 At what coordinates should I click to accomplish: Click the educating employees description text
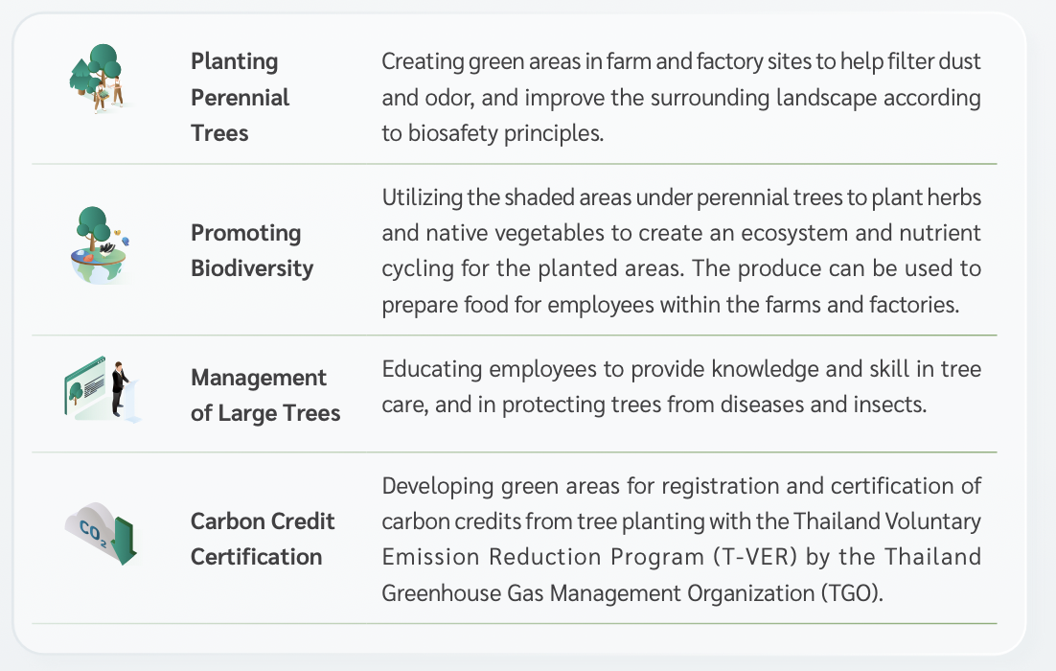681,386
